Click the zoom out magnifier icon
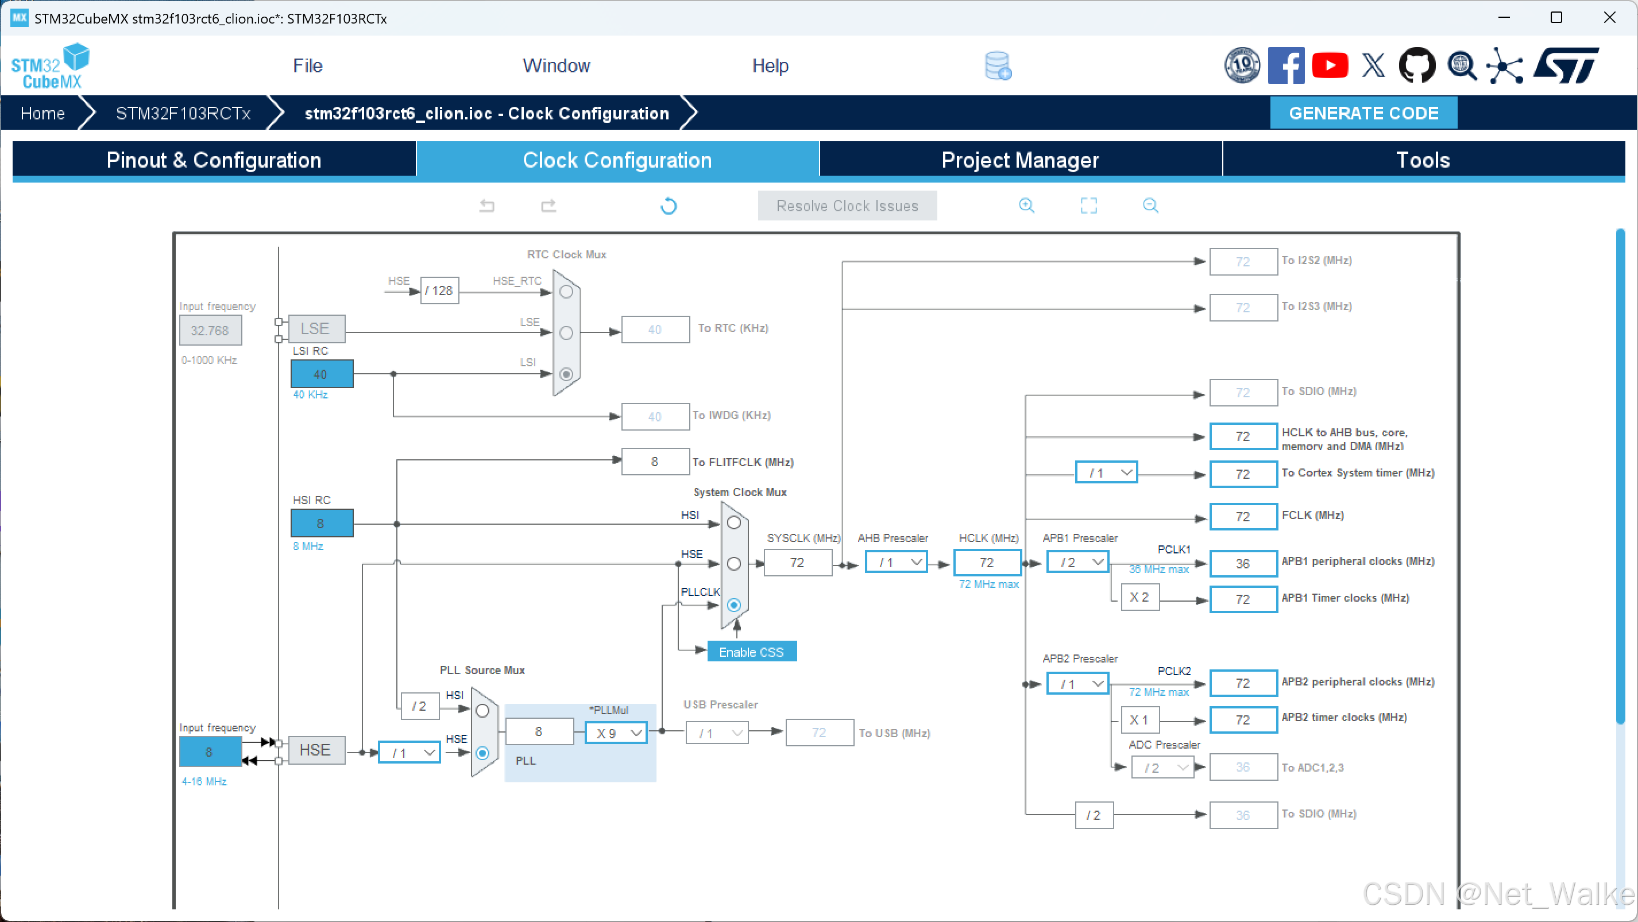Image resolution: width=1638 pixels, height=922 pixels. coord(1150,206)
